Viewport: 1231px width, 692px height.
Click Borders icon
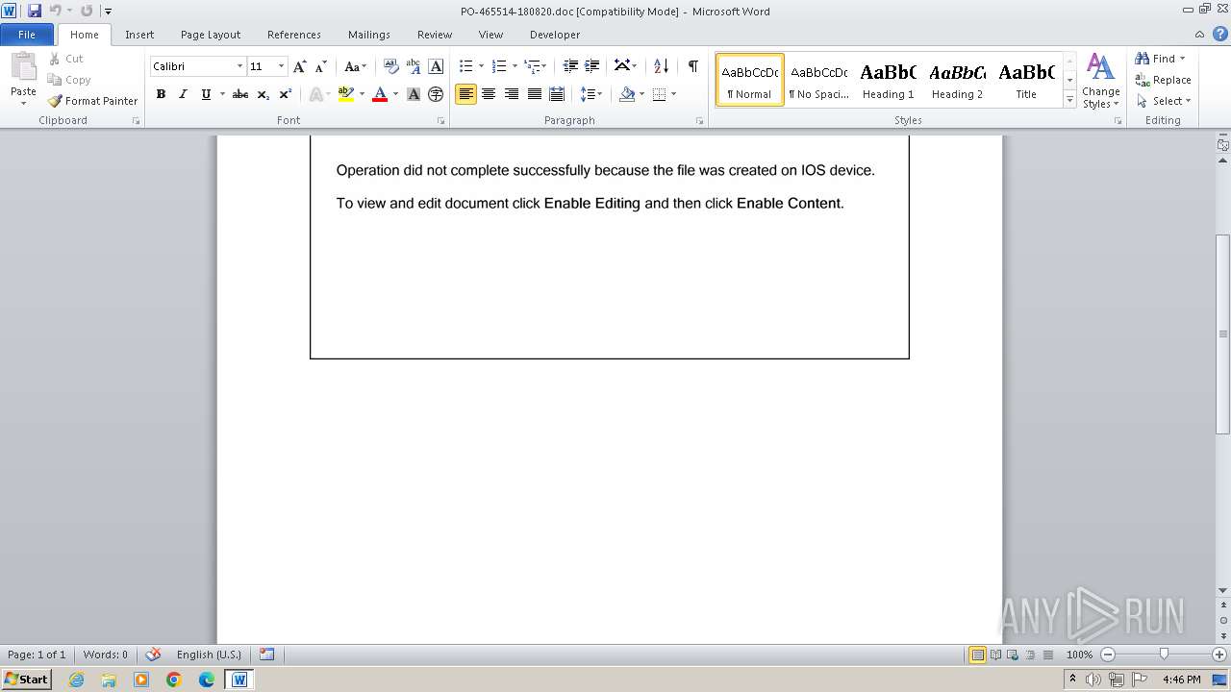click(x=660, y=94)
